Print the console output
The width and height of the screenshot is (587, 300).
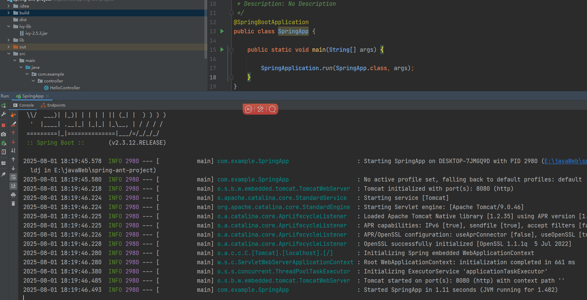click(13, 195)
